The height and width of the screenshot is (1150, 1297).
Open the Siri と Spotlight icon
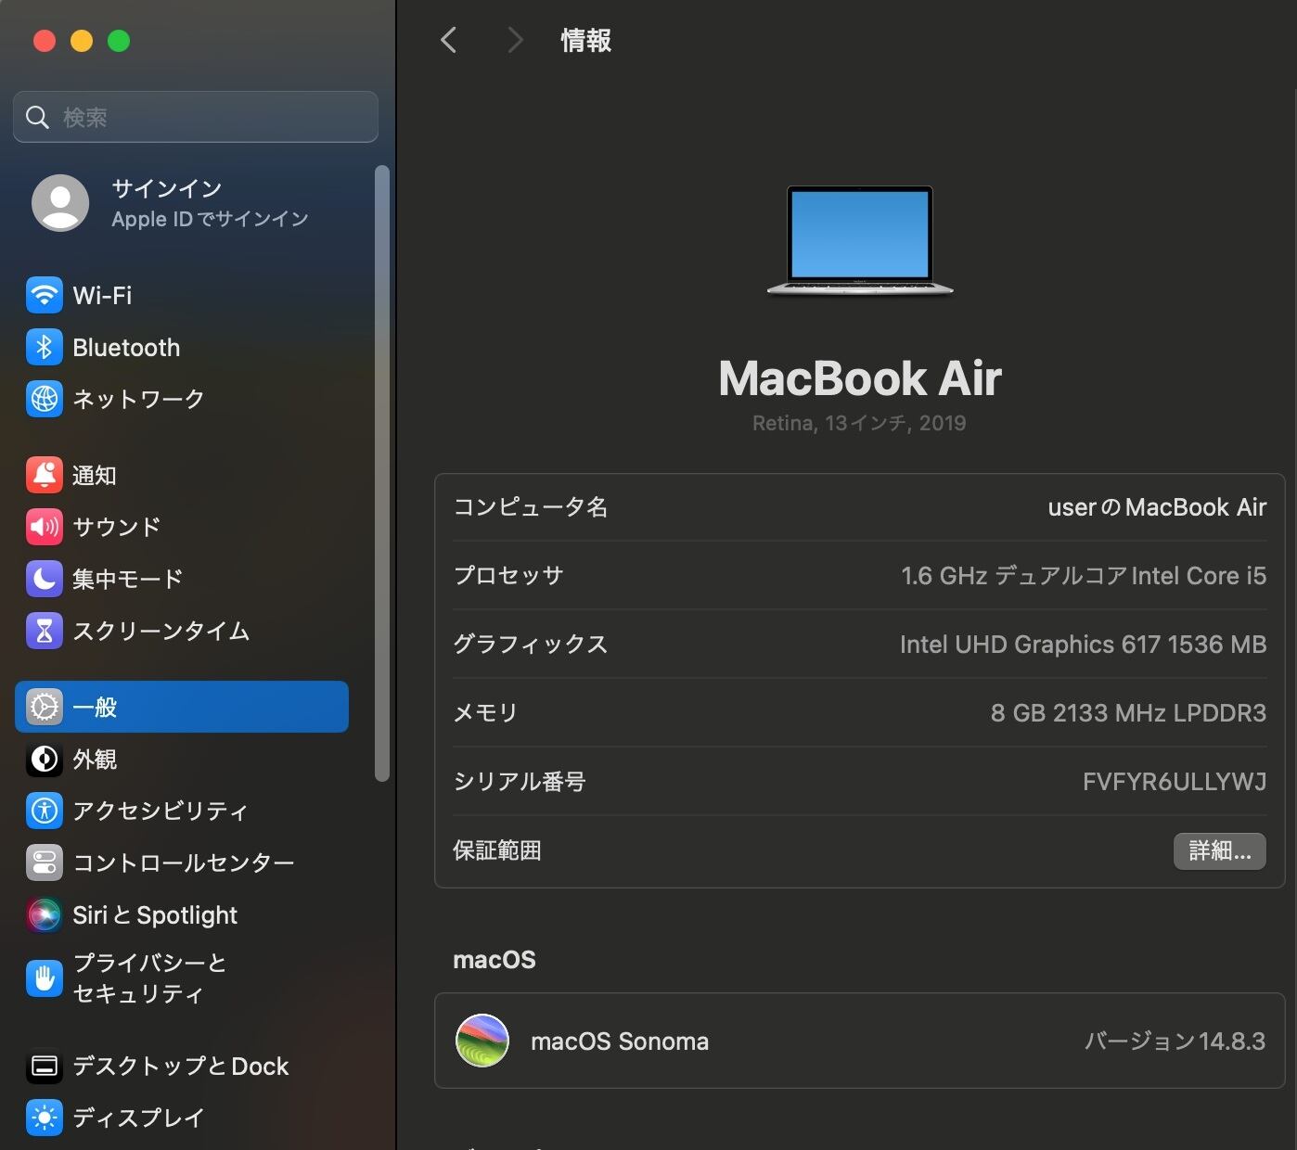pos(45,914)
